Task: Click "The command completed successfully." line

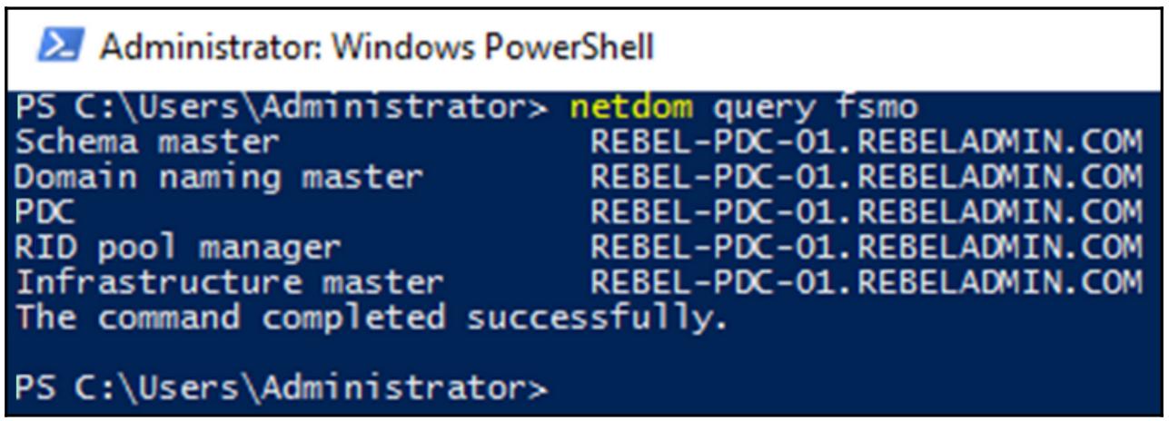Action: pyautogui.click(x=372, y=317)
